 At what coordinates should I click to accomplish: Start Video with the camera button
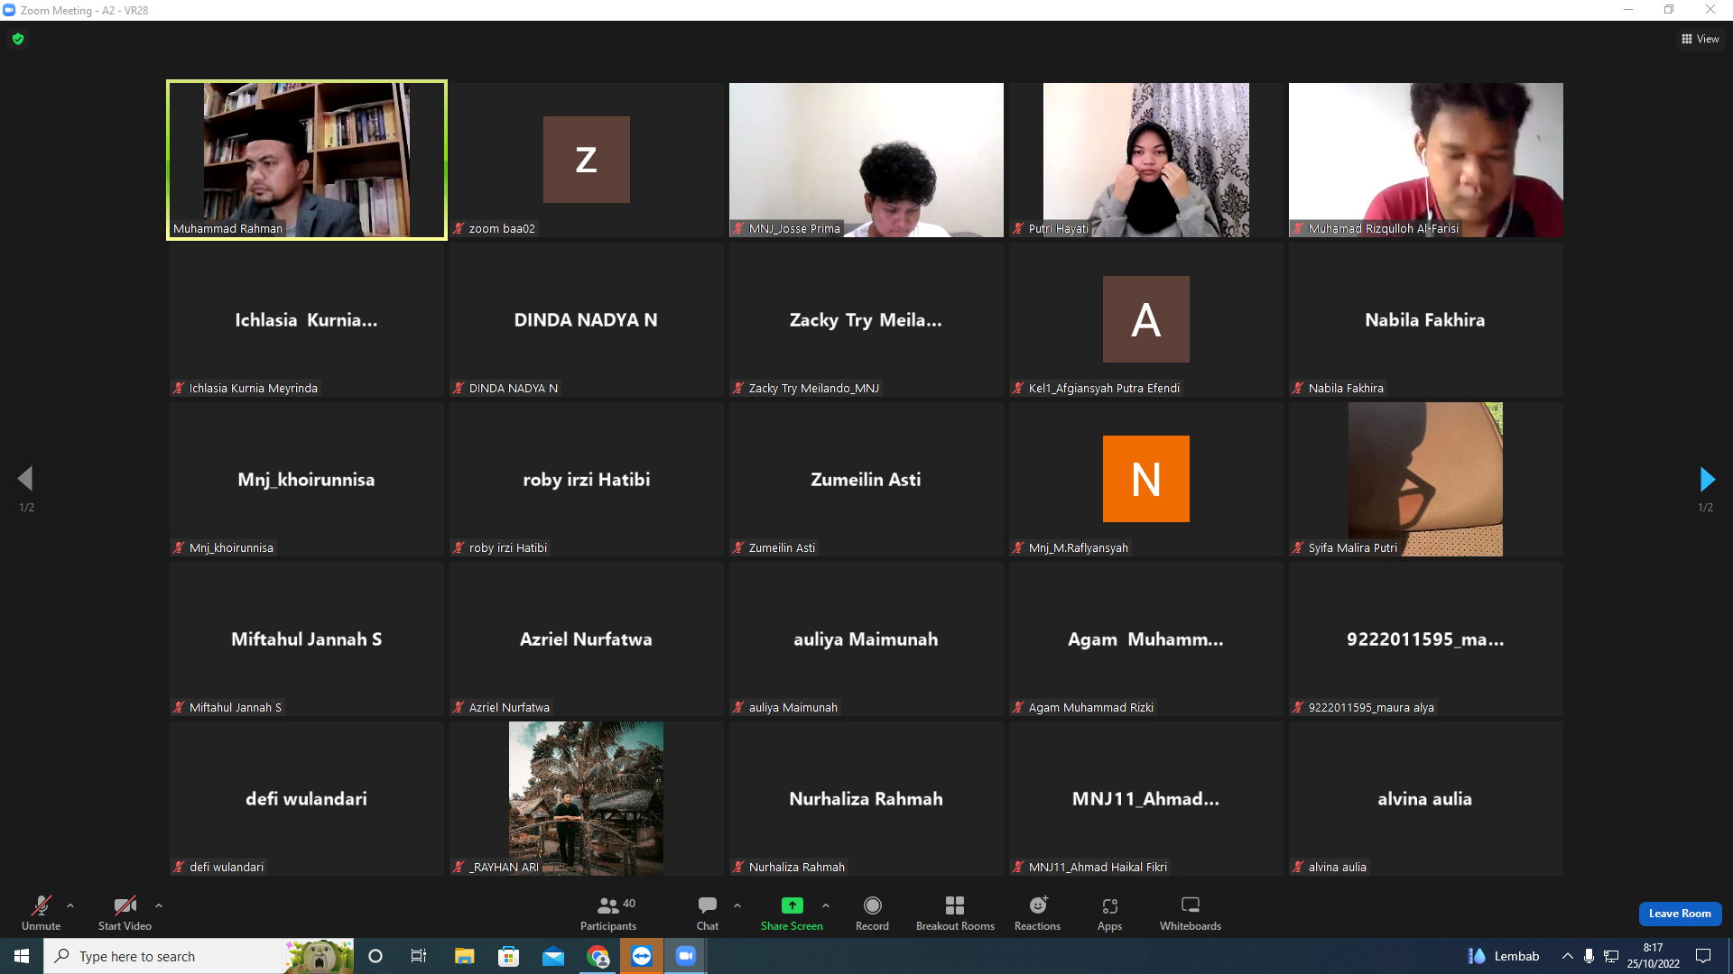[x=125, y=912]
